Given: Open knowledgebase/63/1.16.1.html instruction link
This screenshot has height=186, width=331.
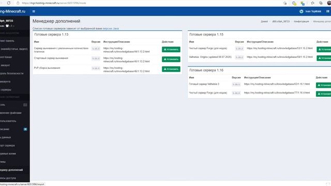Looking at the screenshot, I should click(x=277, y=84).
